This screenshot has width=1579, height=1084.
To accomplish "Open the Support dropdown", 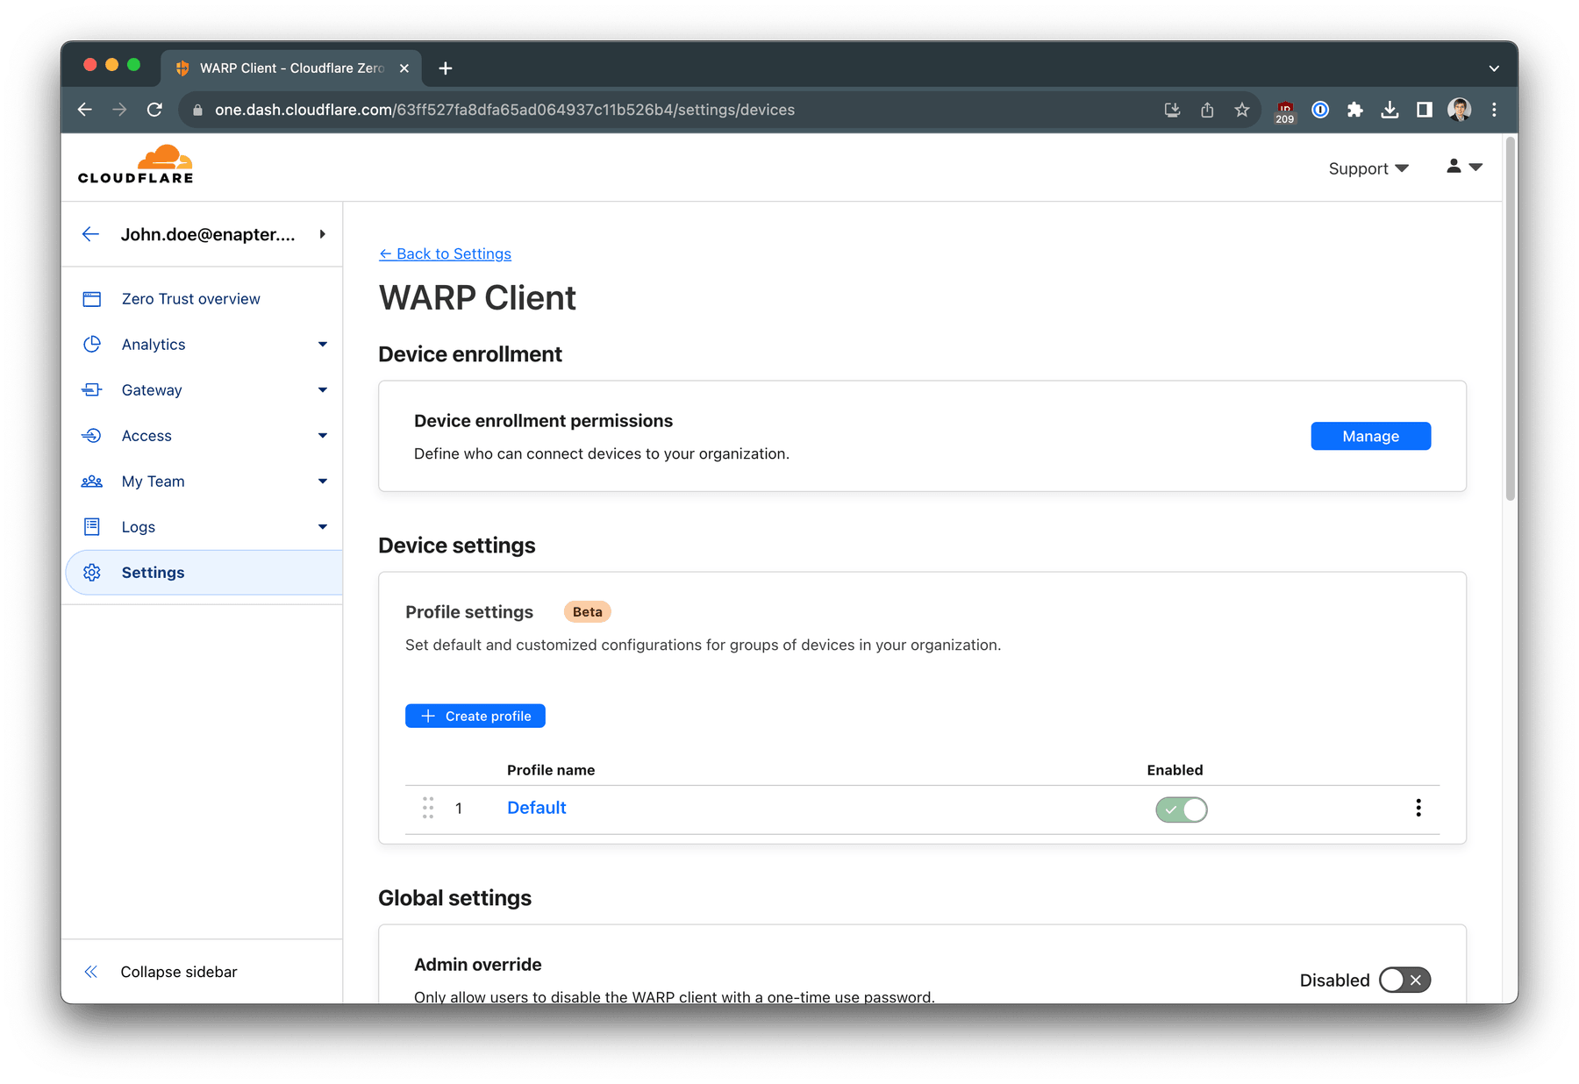I will [1367, 168].
